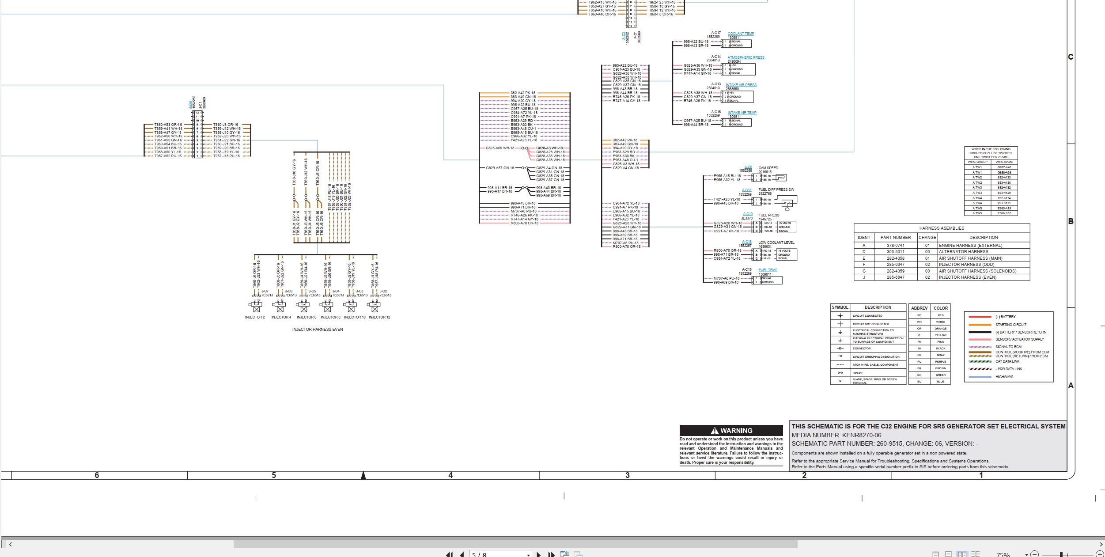
Task: Click the AIR SHUTOFF HARNESS (MAIN) description
Action: point(970,258)
